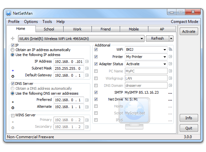Image resolution: width=206 pixels, height=152 pixels.
Task: Enable the Hosts checkbox
Action: pos(96,106)
